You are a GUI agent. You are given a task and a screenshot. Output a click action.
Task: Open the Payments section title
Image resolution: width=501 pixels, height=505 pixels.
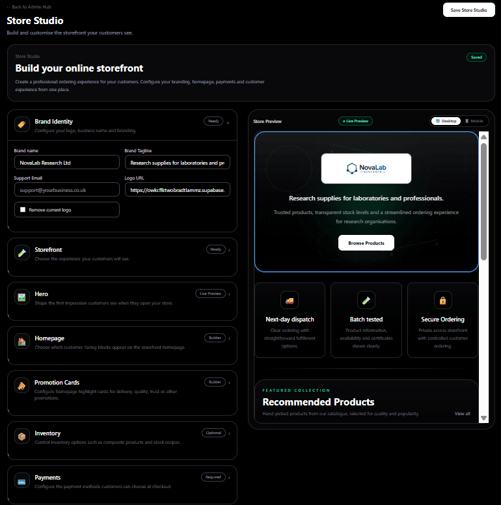click(47, 477)
